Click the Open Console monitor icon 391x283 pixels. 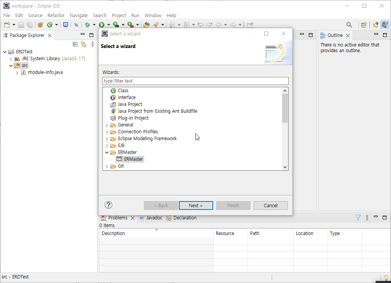point(65,25)
